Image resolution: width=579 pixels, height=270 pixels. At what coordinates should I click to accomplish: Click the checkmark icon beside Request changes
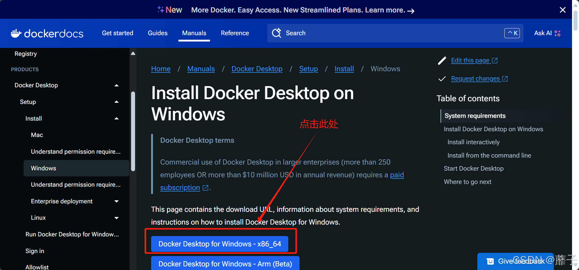click(442, 79)
